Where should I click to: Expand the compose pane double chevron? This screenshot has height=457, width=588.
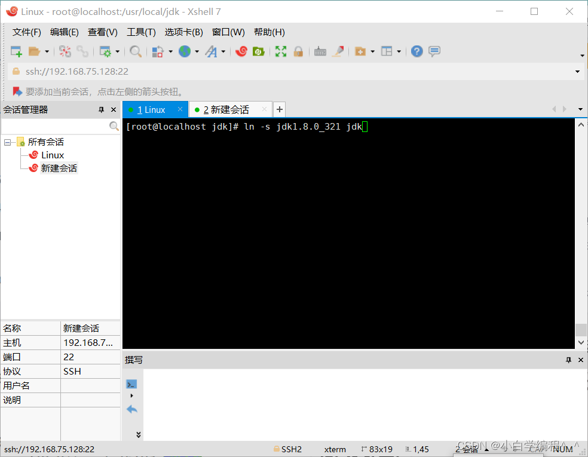pos(139,434)
